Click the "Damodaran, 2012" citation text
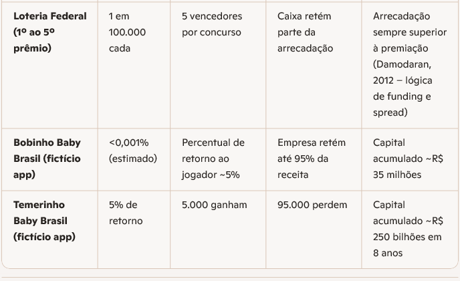Viewport: 460px width, 281px height. (402, 72)
